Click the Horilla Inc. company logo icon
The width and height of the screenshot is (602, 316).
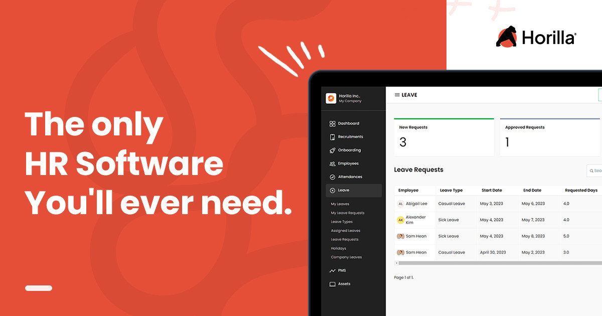pyautogui.click(x=331, y=98)
